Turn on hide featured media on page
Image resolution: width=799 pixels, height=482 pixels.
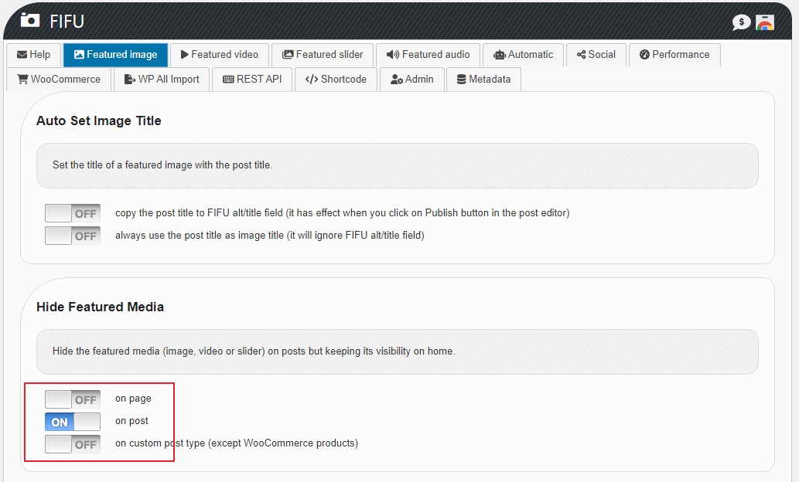(x=73, y=399)
